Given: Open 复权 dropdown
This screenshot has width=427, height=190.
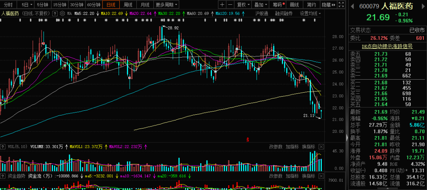Looking at the screenshot, I should pos(243,5).
